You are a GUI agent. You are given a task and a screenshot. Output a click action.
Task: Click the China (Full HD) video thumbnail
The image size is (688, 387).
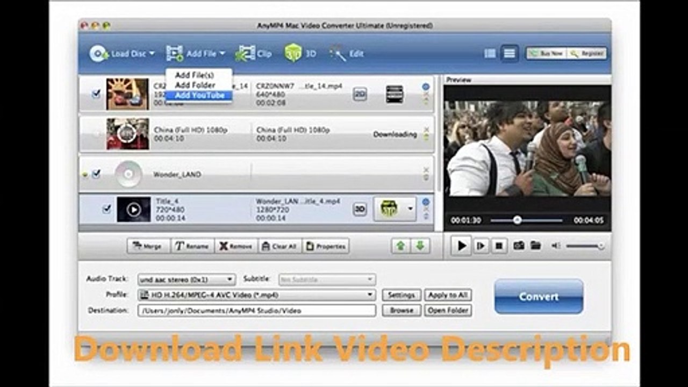pyautogui.click(x=127, y=134)
